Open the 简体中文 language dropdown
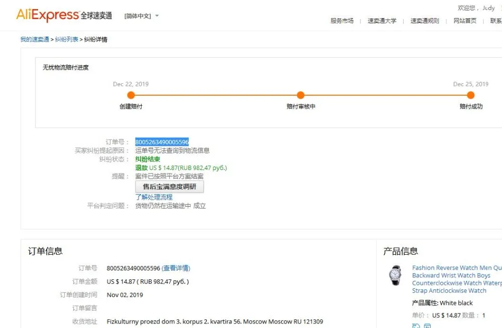 pos(141,16)
